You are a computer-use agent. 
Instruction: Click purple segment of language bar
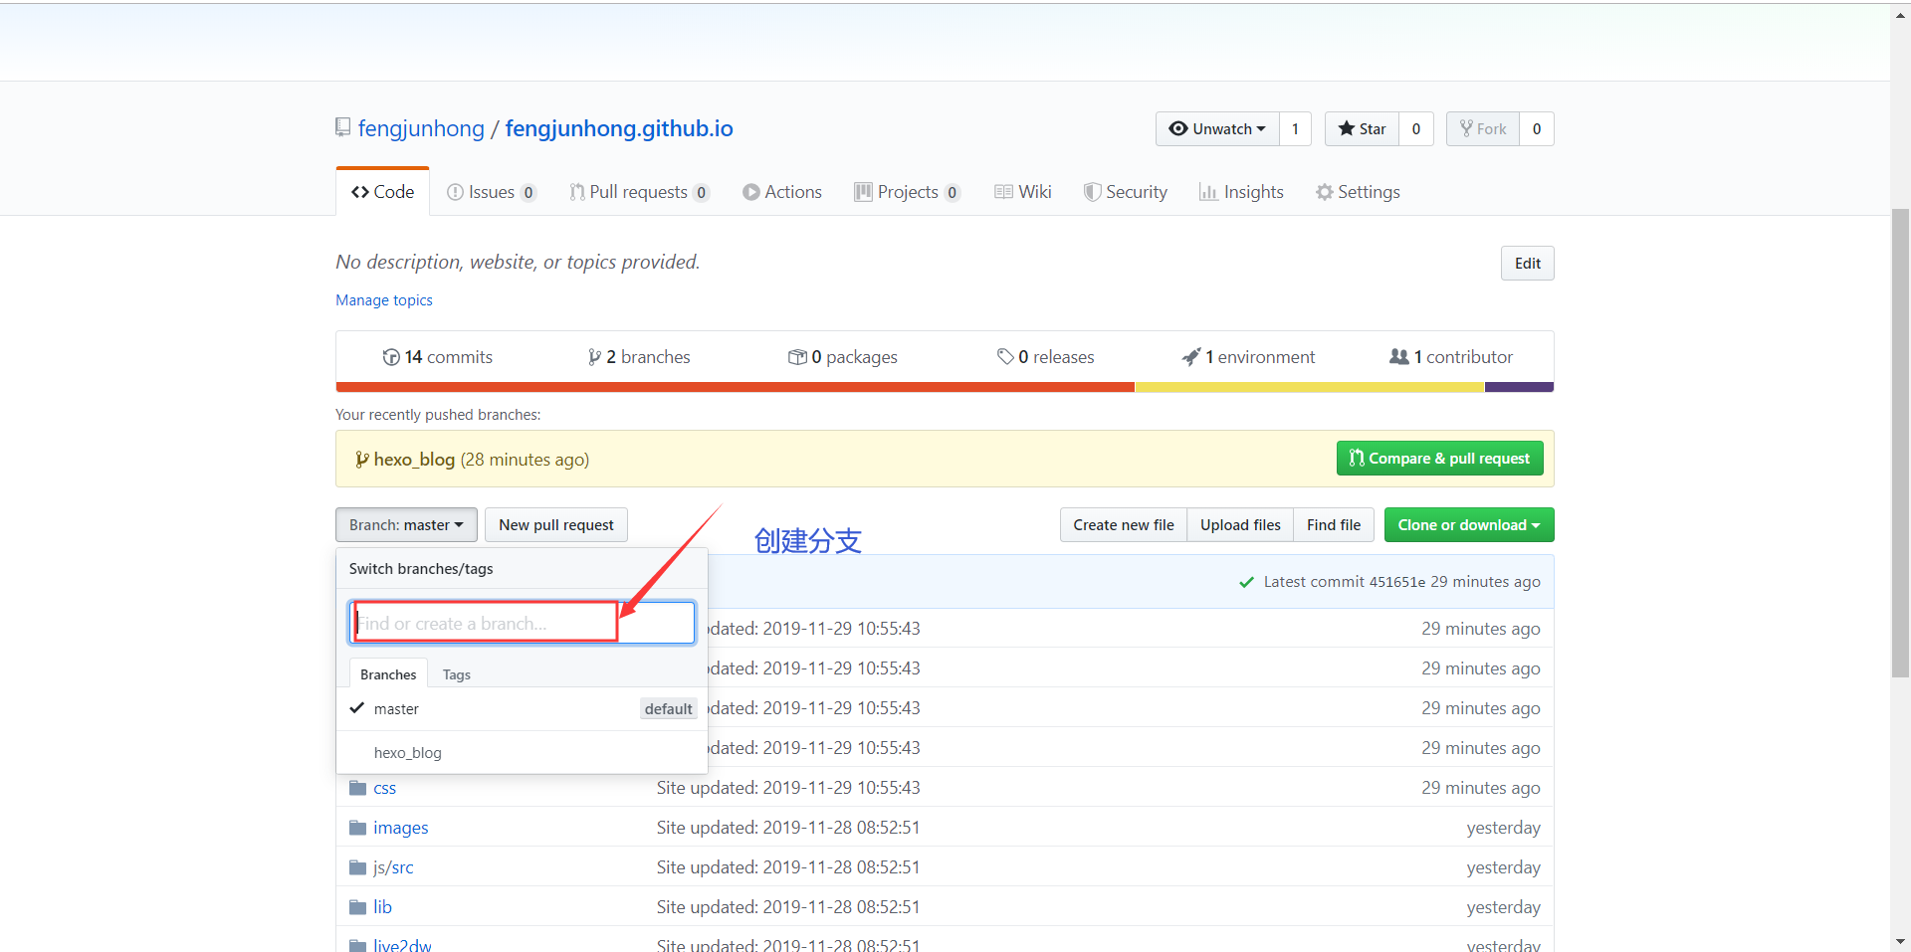pos(1520,387)
